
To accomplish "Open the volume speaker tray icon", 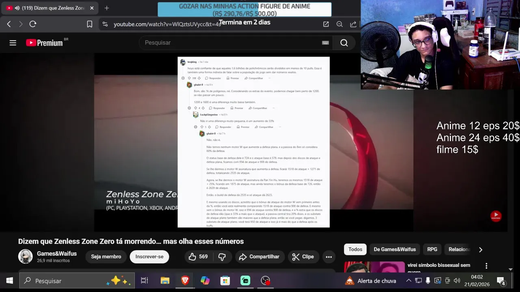I will [457, 281].
